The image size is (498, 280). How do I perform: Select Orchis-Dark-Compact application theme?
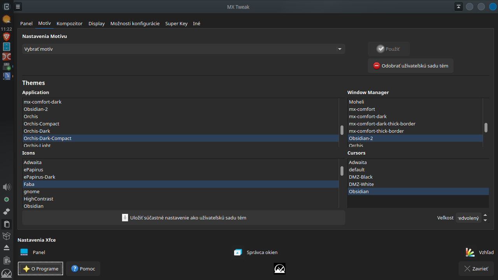181,138
